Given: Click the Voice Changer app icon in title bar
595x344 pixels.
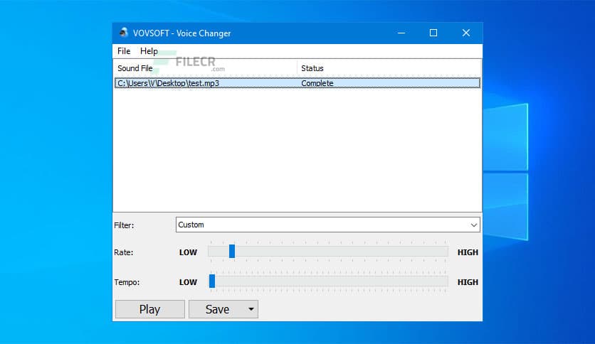Looking at the screenshot, I should click(123, 33).
